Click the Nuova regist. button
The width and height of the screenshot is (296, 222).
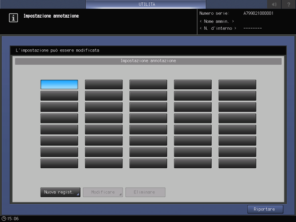(60, 192)
